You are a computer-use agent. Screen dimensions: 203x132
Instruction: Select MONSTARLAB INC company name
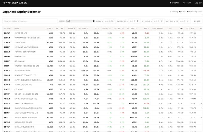(22, 71)
